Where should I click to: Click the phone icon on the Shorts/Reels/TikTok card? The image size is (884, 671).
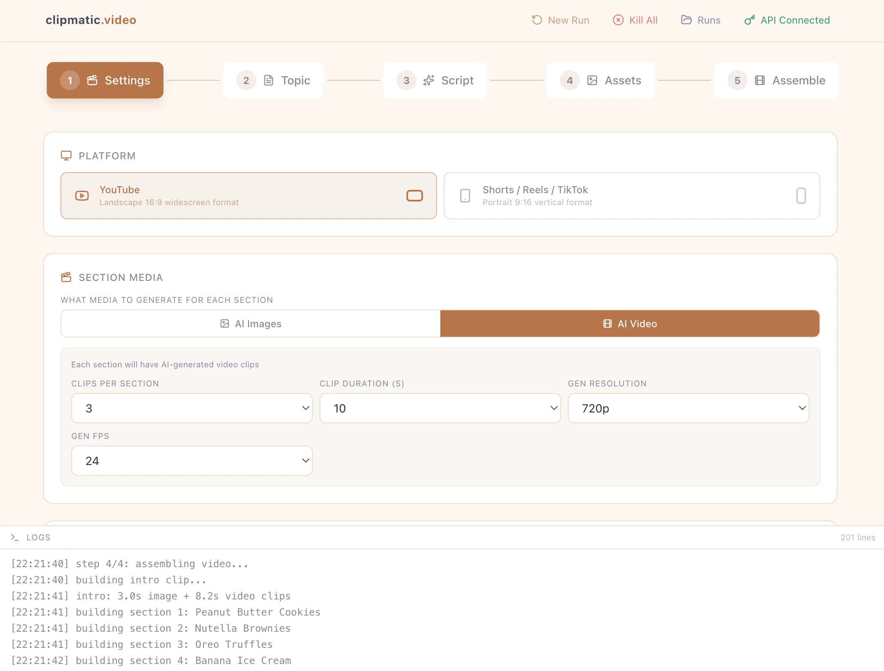465,196
